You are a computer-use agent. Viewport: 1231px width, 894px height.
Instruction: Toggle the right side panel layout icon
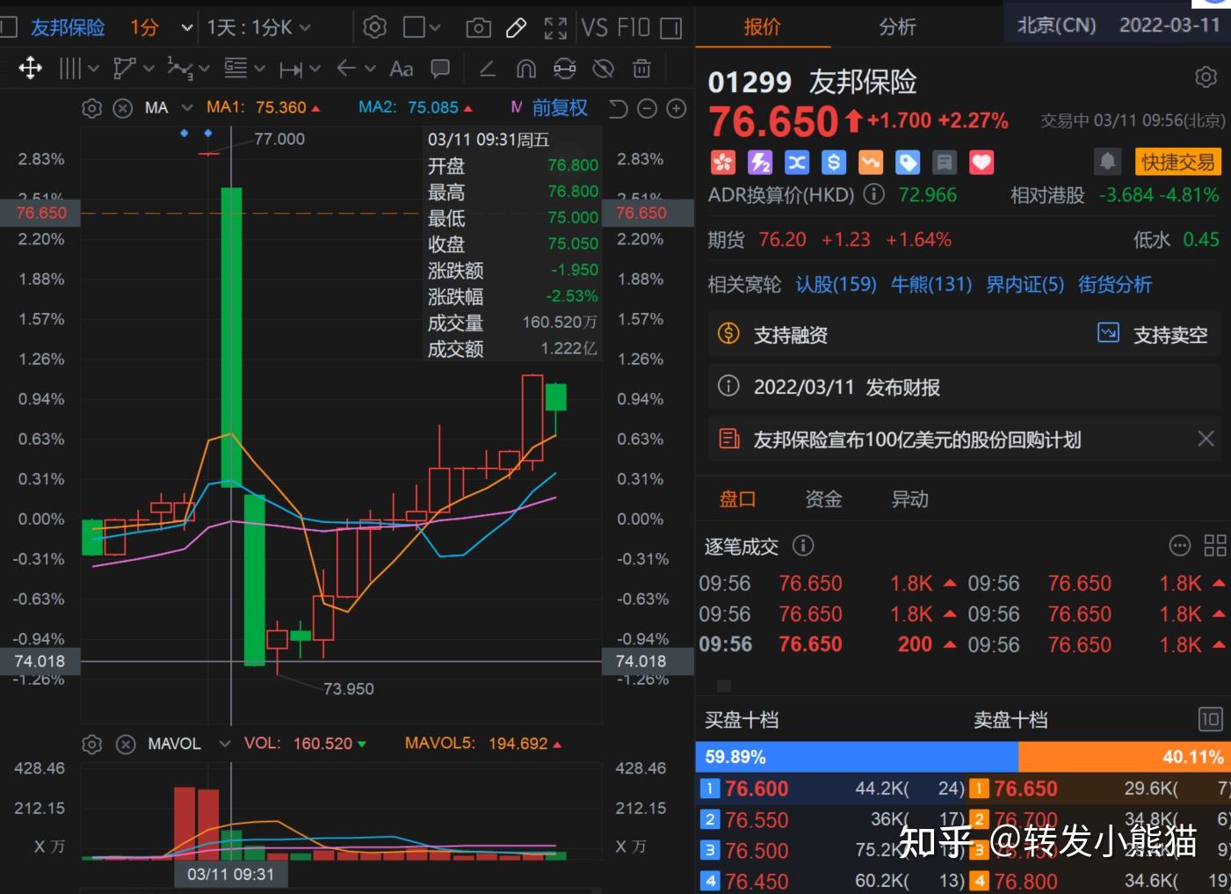point(671,28)
